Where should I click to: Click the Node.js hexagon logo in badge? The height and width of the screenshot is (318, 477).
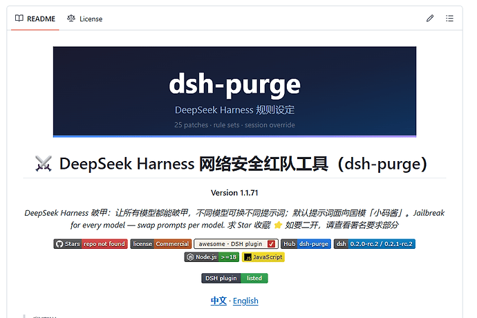tap(190, 257)
